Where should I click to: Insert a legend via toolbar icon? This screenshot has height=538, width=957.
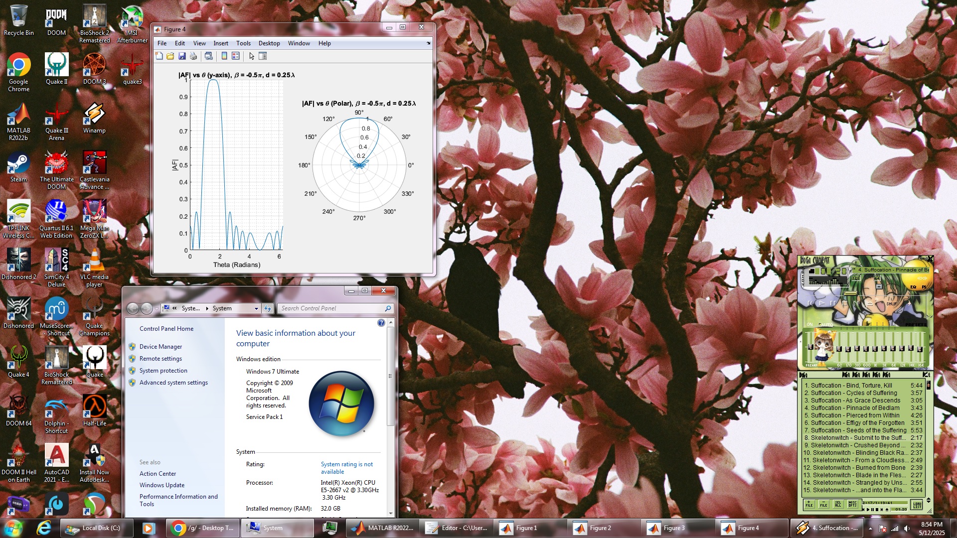[x=236, y=56]
